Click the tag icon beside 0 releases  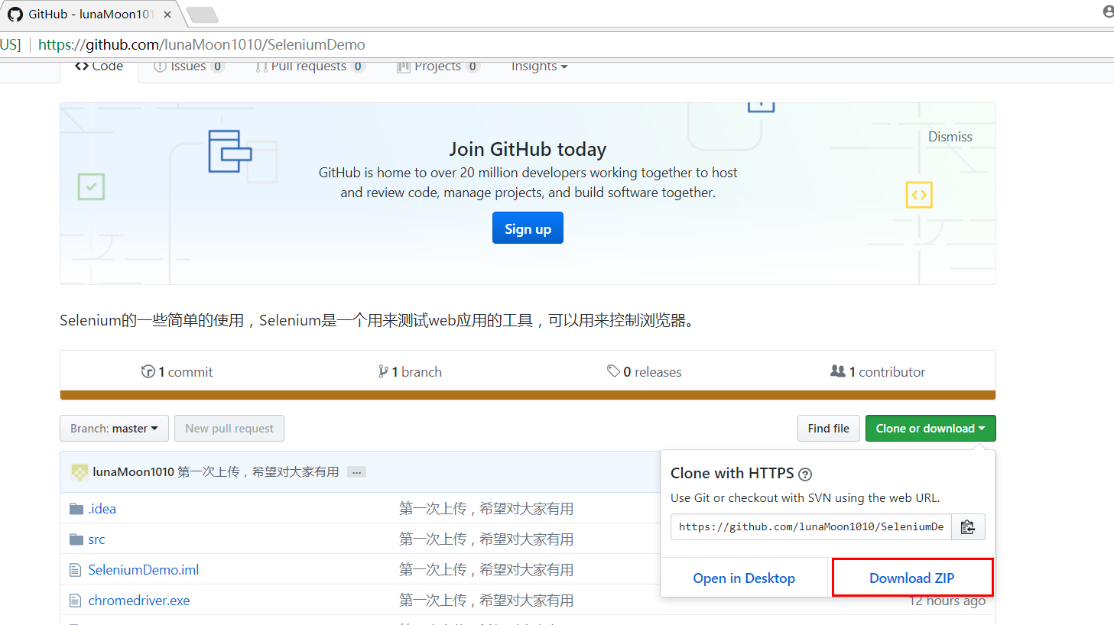(x=613, y=371)
